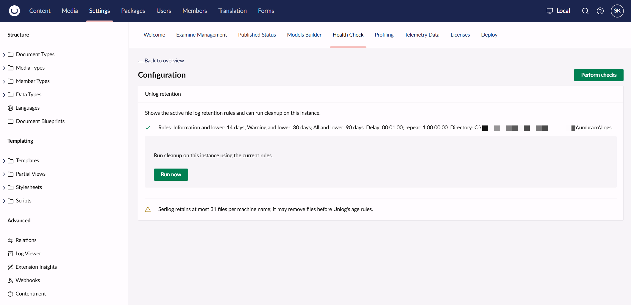Go to the Media section
The width and height of the screenshot is (631, 305).
pyautogui.click(x=70, y=11)
